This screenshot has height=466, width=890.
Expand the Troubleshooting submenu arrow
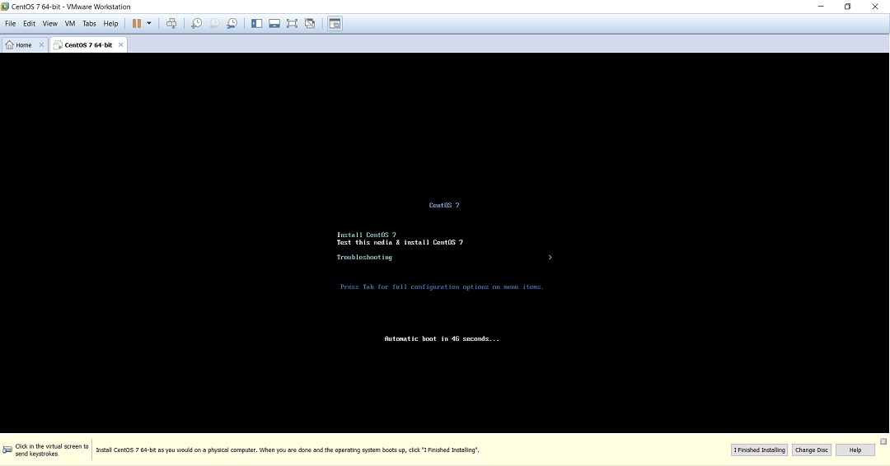click(x=550, y=258)
